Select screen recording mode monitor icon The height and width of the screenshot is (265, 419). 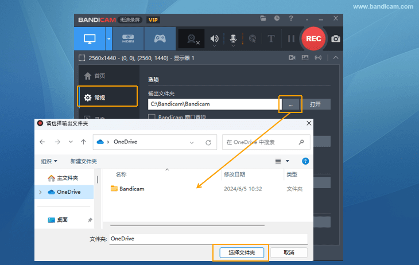(90, 39)
